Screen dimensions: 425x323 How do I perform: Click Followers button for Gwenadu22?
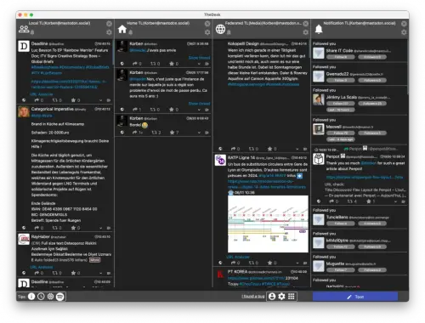(372, 80)
